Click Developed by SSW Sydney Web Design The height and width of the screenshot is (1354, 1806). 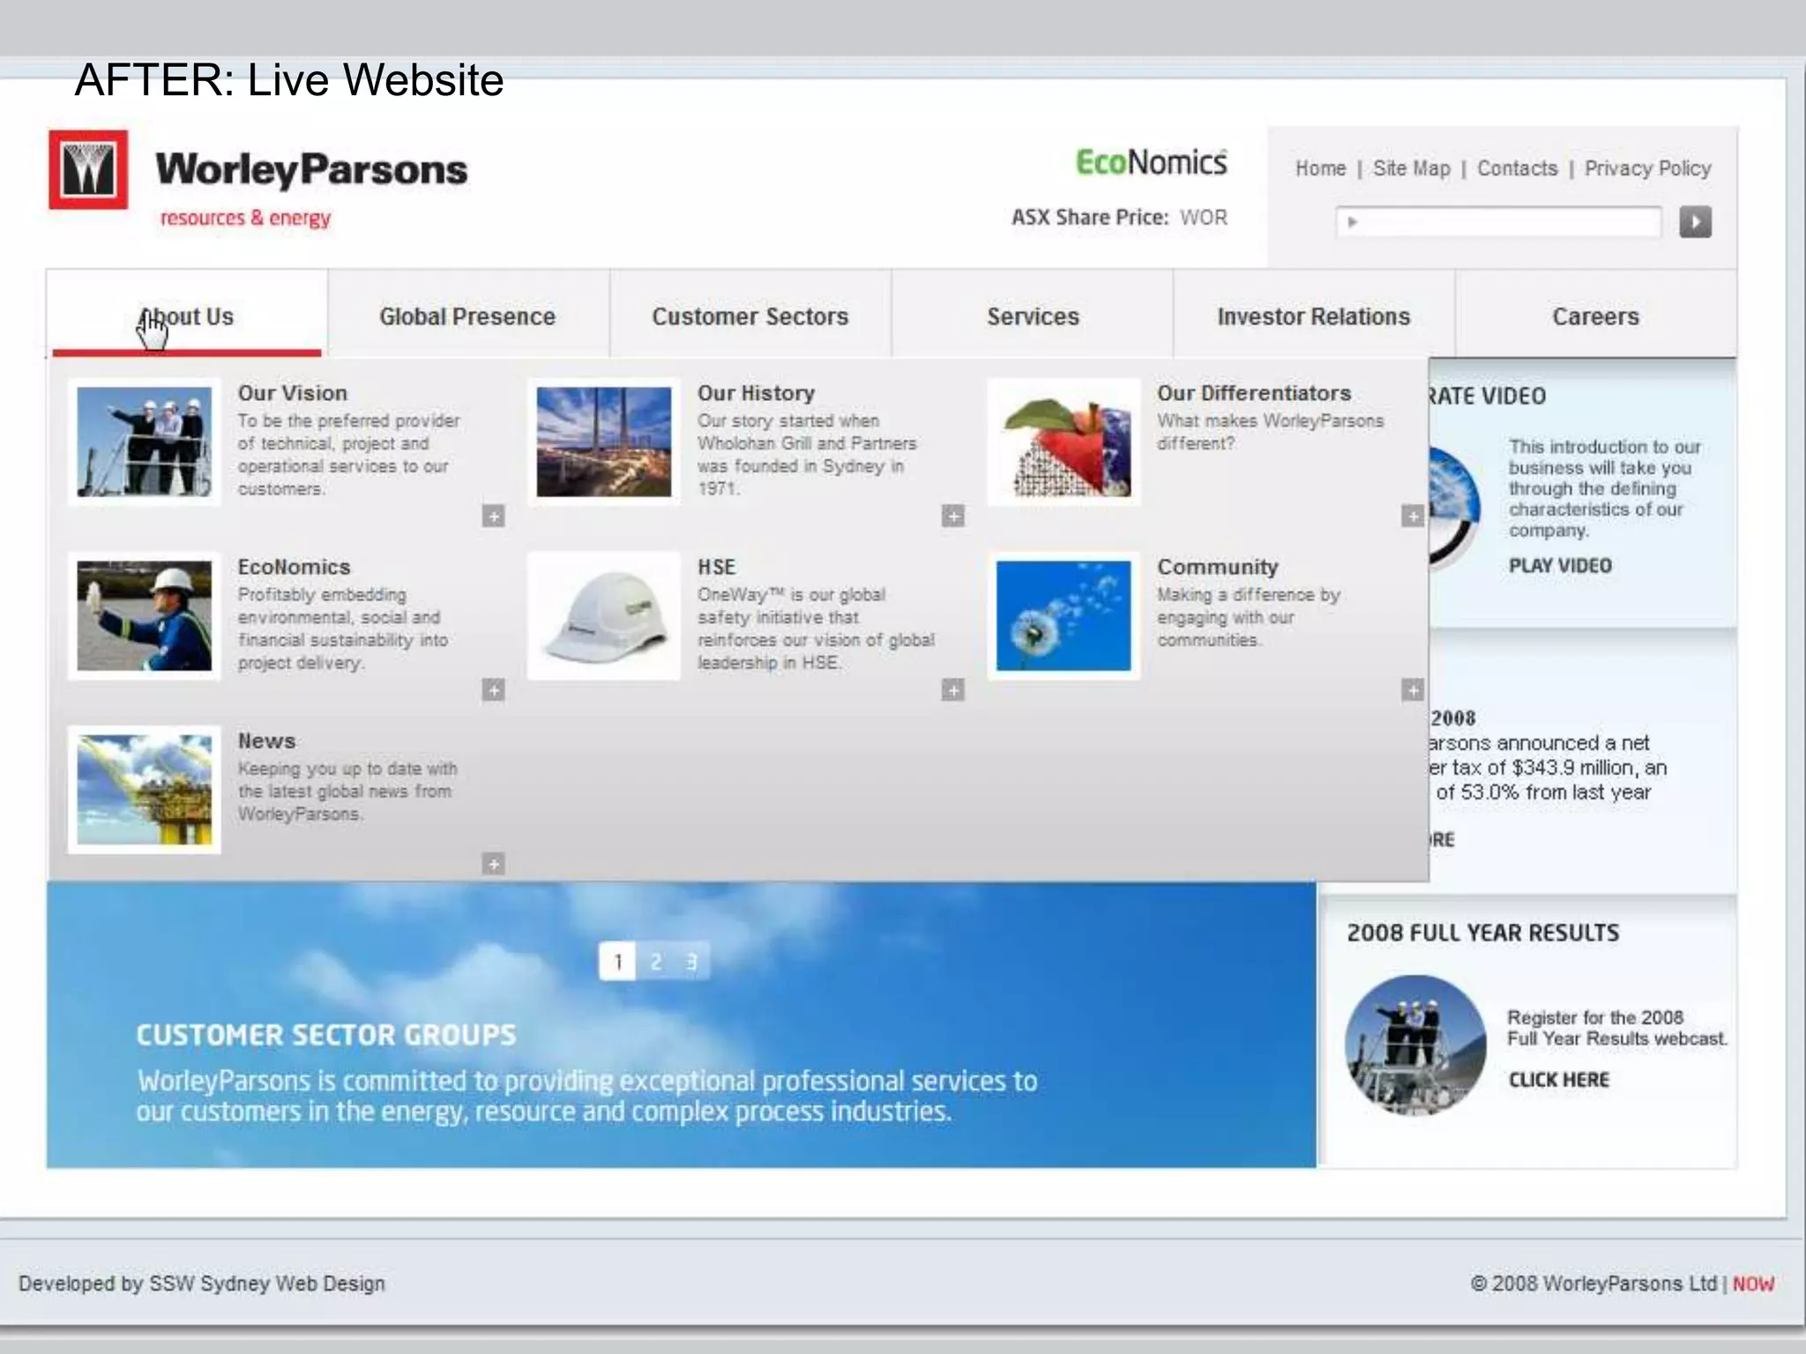202,1283
